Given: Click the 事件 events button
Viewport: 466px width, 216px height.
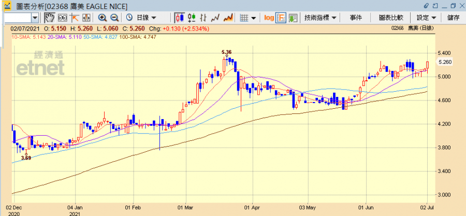Looking at the screenshot, I should click(356, 18).
